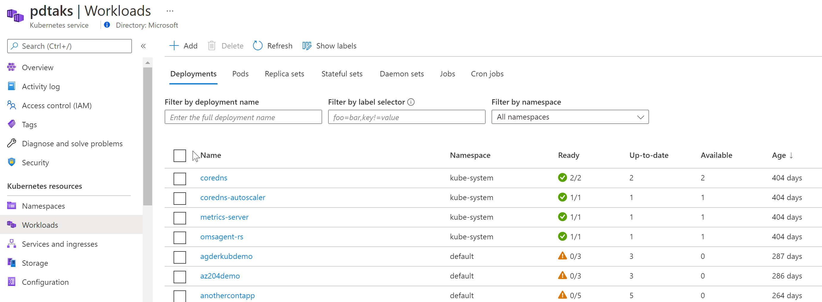Image resolution: width=822 pixels, height=302 pixels.
Task: Click the Show labels icon
Action: pyautogui.click(x=307, y=46)
